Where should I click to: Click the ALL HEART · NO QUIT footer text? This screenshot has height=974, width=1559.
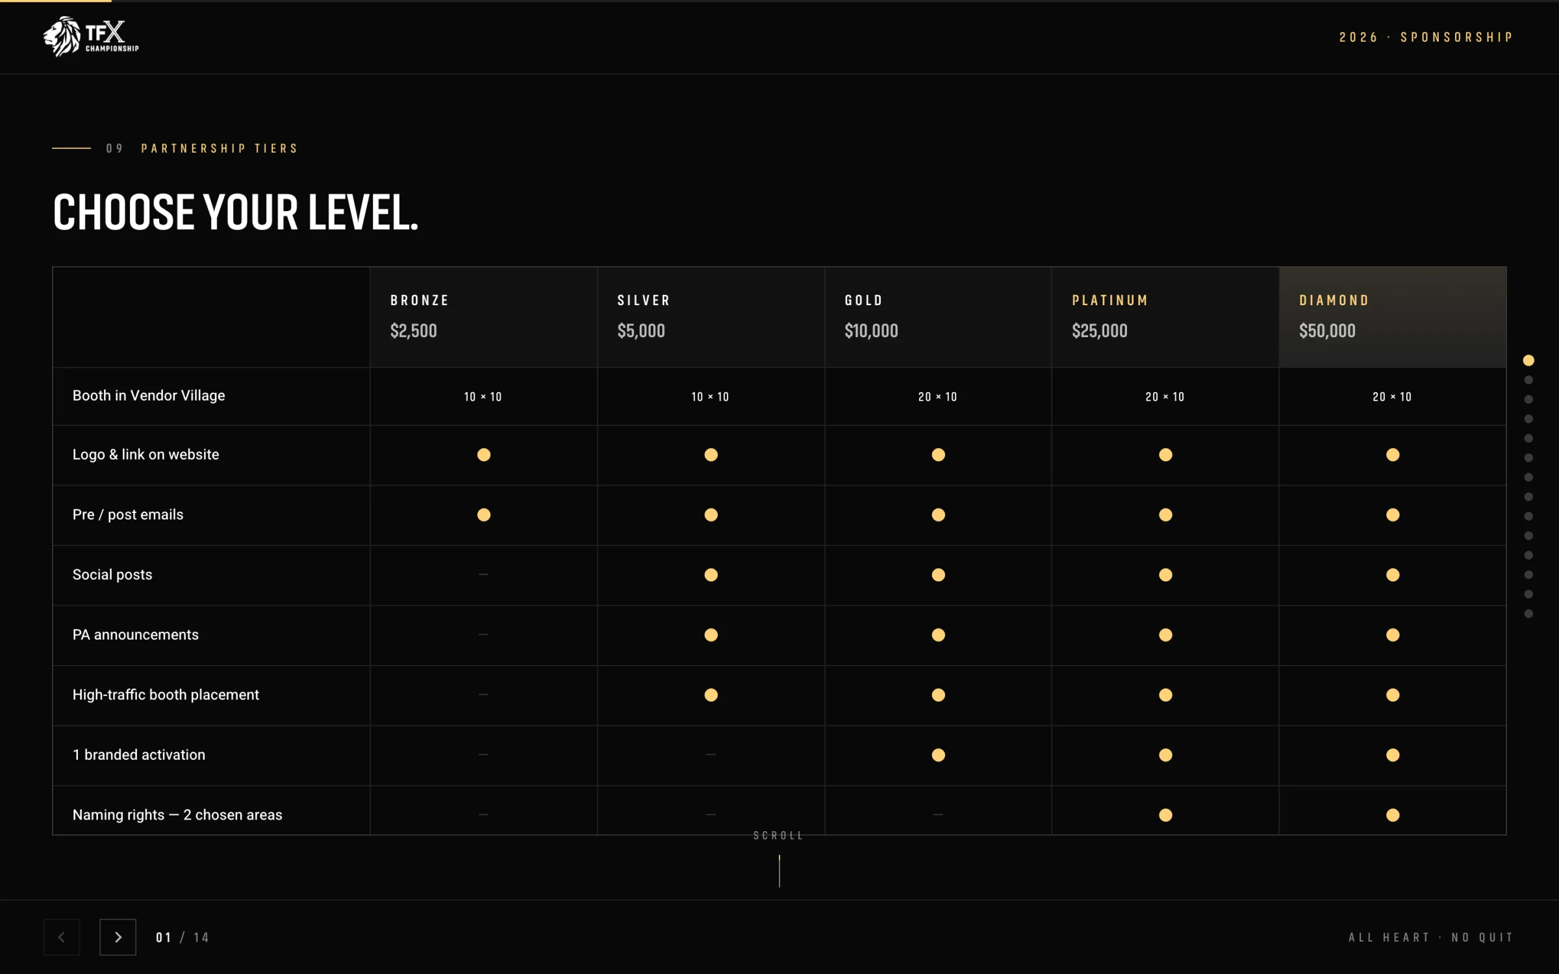pos(1432,937)
